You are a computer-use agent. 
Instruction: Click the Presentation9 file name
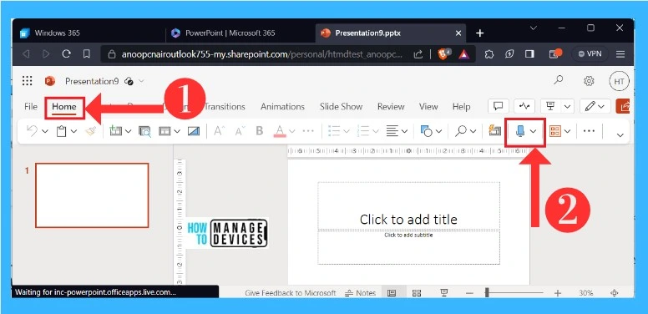(92, 81)
